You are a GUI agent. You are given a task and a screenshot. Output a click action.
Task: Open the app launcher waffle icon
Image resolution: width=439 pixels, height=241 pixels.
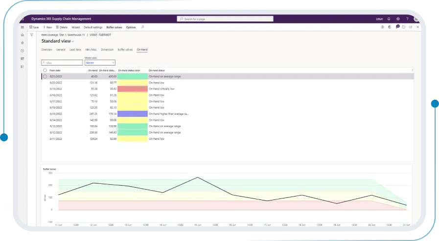click(x=23, y=19)
